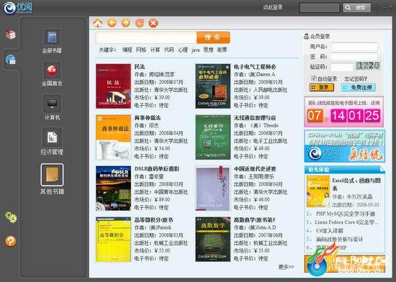
Task: Open settings via the green gear icon
Action: coord(11,217)
